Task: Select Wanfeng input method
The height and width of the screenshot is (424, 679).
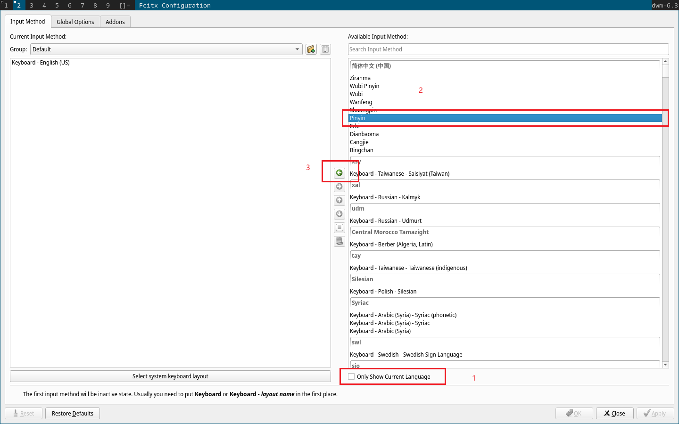Action: click(x=505, y=102)
